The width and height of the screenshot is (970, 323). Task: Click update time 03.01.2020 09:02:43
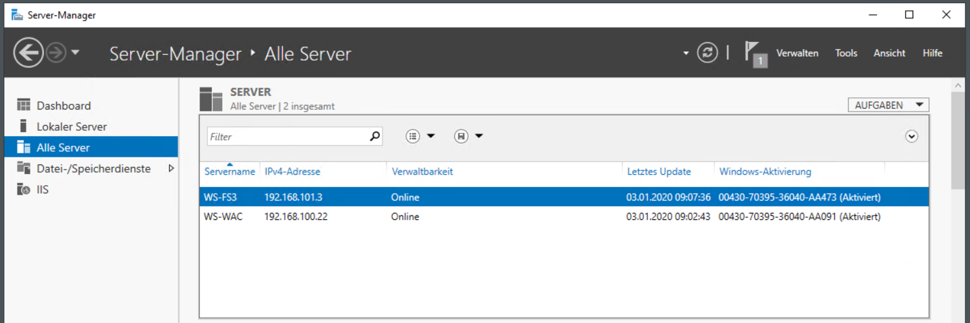[668, 217]
